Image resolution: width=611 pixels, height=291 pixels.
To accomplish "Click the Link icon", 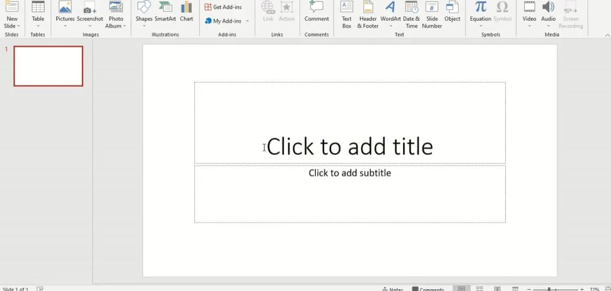I will click(x=268, y=7).
